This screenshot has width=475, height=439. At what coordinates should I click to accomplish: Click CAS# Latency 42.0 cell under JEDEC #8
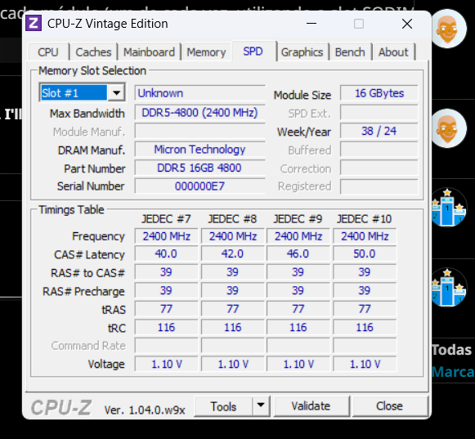click(x=232, y=253)
